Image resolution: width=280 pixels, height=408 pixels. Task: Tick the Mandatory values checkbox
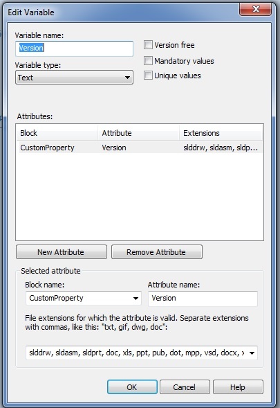[x=148, y=61]
